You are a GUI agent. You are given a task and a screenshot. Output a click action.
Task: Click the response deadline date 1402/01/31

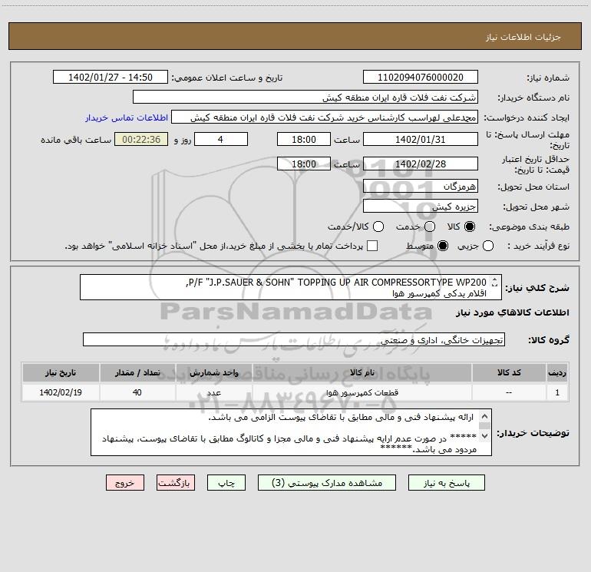(x=421, y=139)
